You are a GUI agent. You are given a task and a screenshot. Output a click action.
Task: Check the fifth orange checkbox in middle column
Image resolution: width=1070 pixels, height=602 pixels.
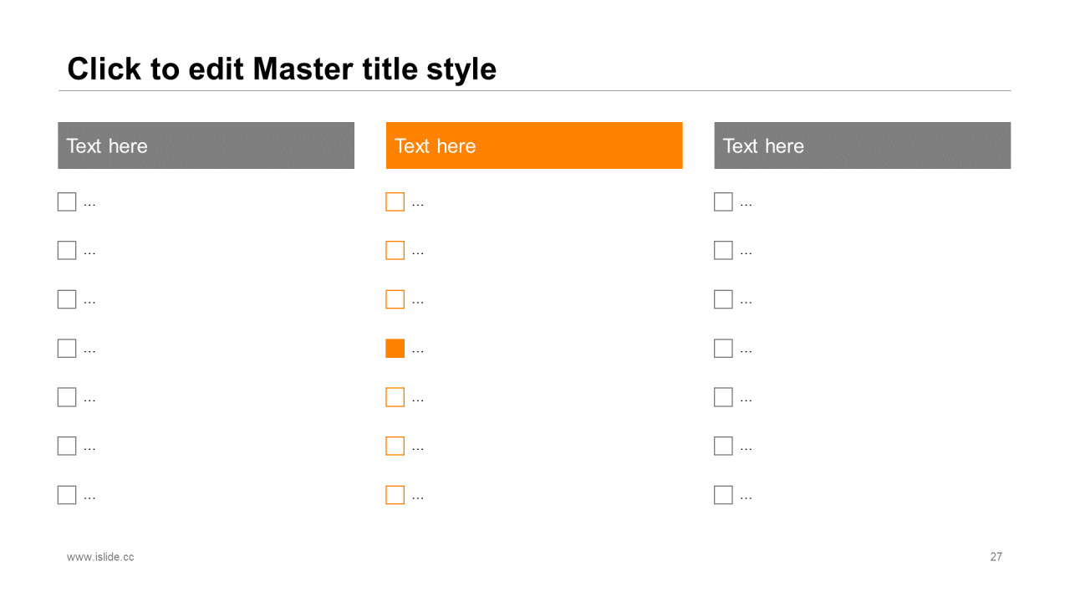pyautogui.click(x=395, y=397)
